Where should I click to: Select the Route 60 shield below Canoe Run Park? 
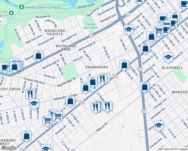pyautogui.click(x=91, y=35)
